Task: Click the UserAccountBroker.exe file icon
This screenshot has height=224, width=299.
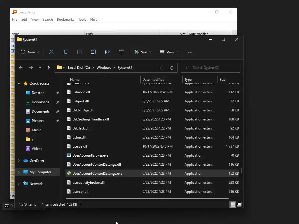Action: click(69, 155)
